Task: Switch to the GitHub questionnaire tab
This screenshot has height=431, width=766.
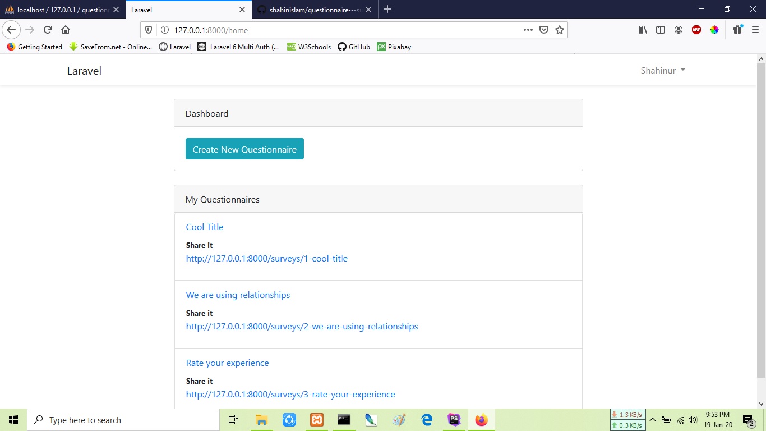Action: pos(314,10)
